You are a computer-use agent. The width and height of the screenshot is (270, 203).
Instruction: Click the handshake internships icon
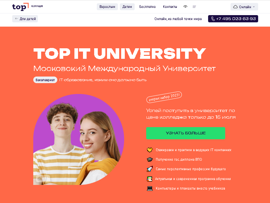[149, 150]
